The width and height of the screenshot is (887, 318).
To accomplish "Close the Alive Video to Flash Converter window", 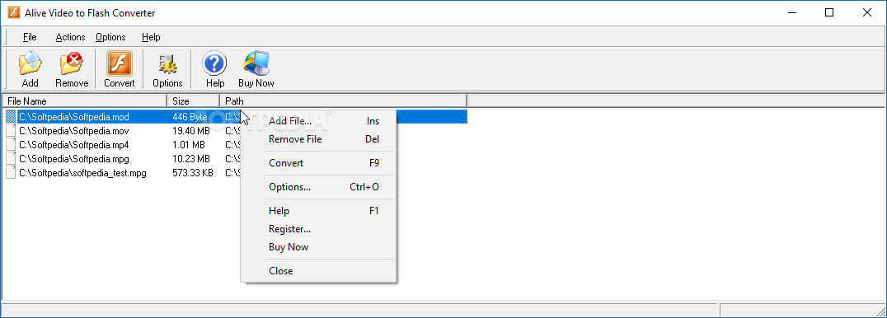I will coord(867,12).
